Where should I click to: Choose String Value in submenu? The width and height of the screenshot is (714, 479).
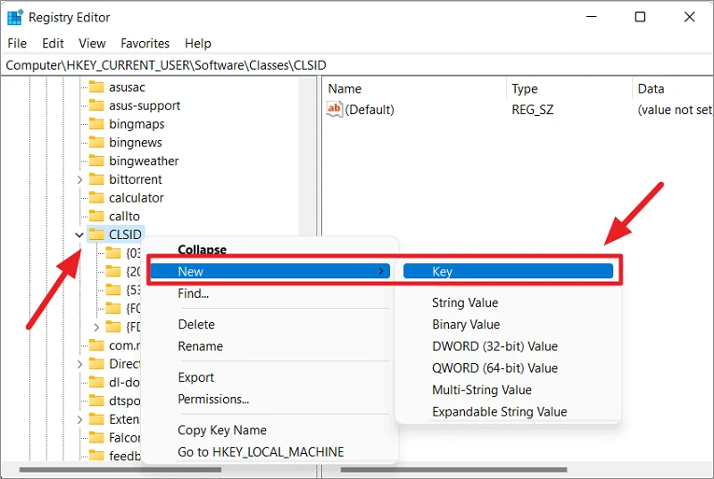tap(465, 302)
